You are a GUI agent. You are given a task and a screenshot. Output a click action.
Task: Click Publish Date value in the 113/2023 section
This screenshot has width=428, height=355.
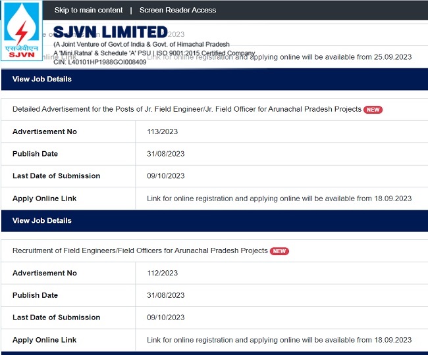(x=165, y=154)
